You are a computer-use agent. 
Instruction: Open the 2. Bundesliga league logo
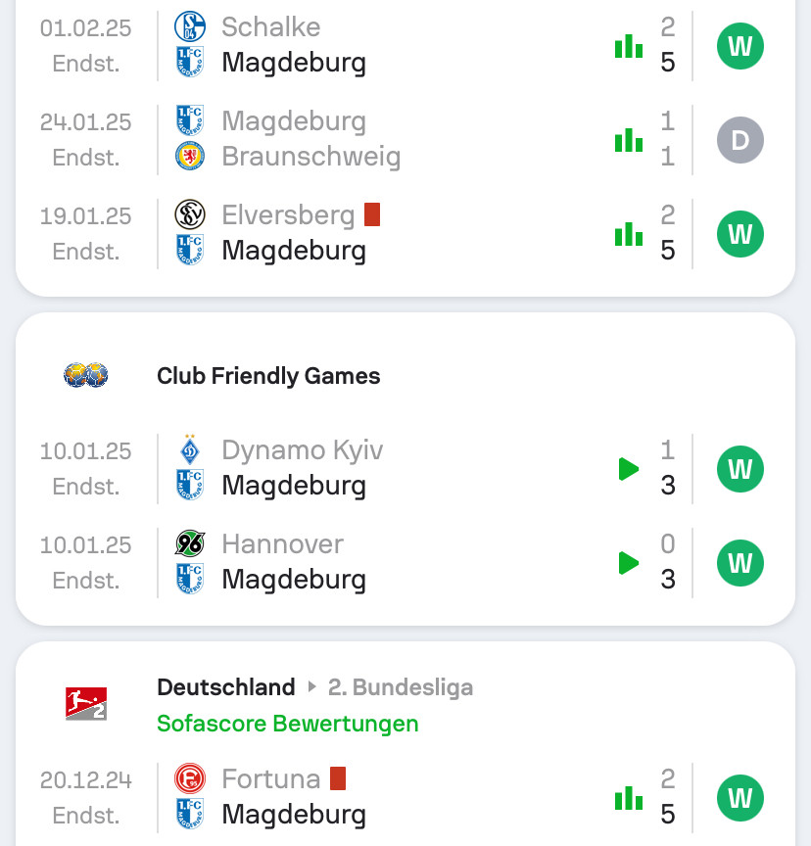pos(86,705)
